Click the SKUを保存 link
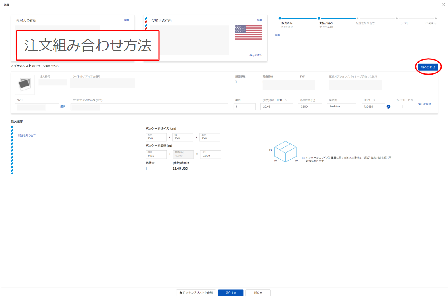This screenshot has height=298, width=448. [x=424, y=104]
